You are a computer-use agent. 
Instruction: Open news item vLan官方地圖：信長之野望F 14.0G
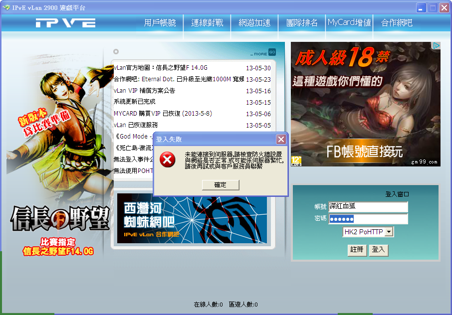click(161, 68)
